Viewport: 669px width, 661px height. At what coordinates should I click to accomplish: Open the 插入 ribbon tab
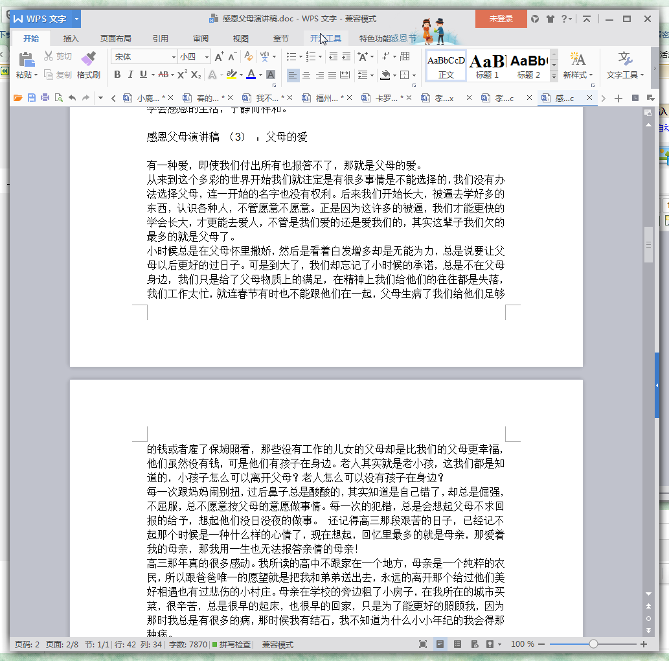coord(71,38)
